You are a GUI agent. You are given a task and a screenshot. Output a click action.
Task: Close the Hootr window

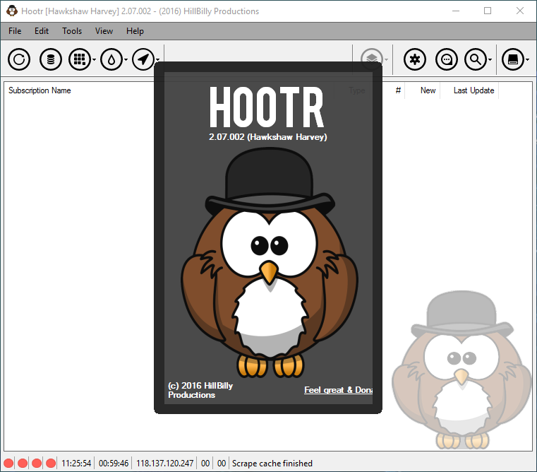click(520, 11)
